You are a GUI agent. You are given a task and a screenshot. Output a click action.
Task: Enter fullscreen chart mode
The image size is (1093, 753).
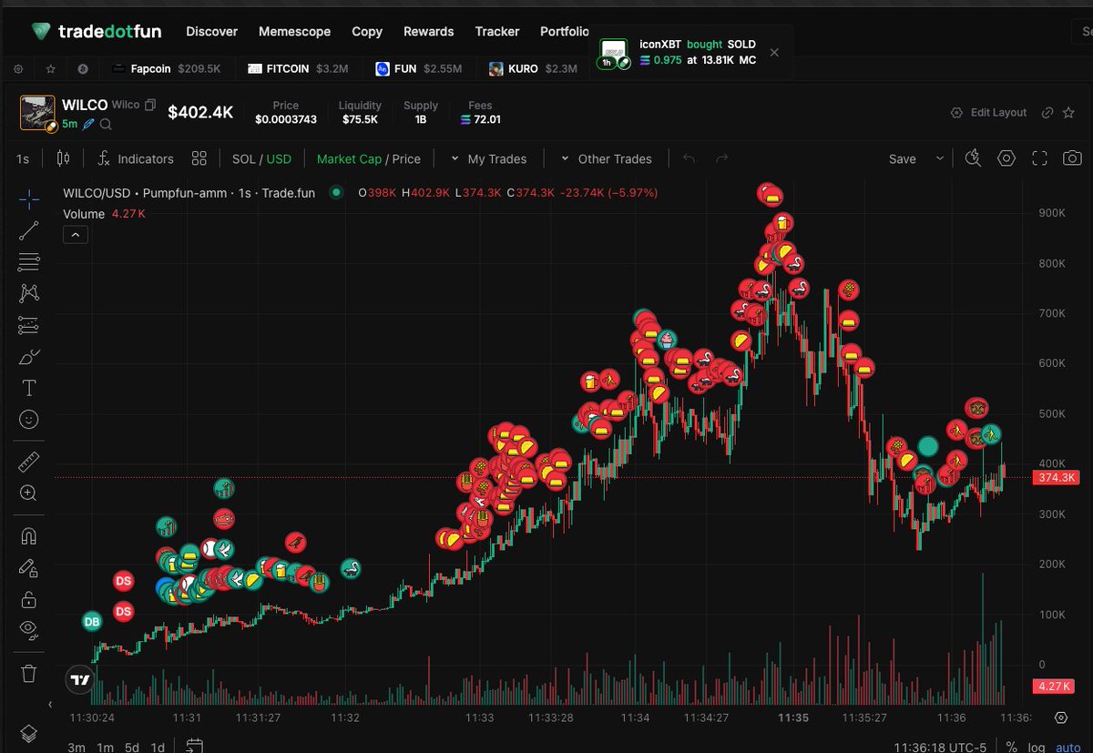point(1039,158)
